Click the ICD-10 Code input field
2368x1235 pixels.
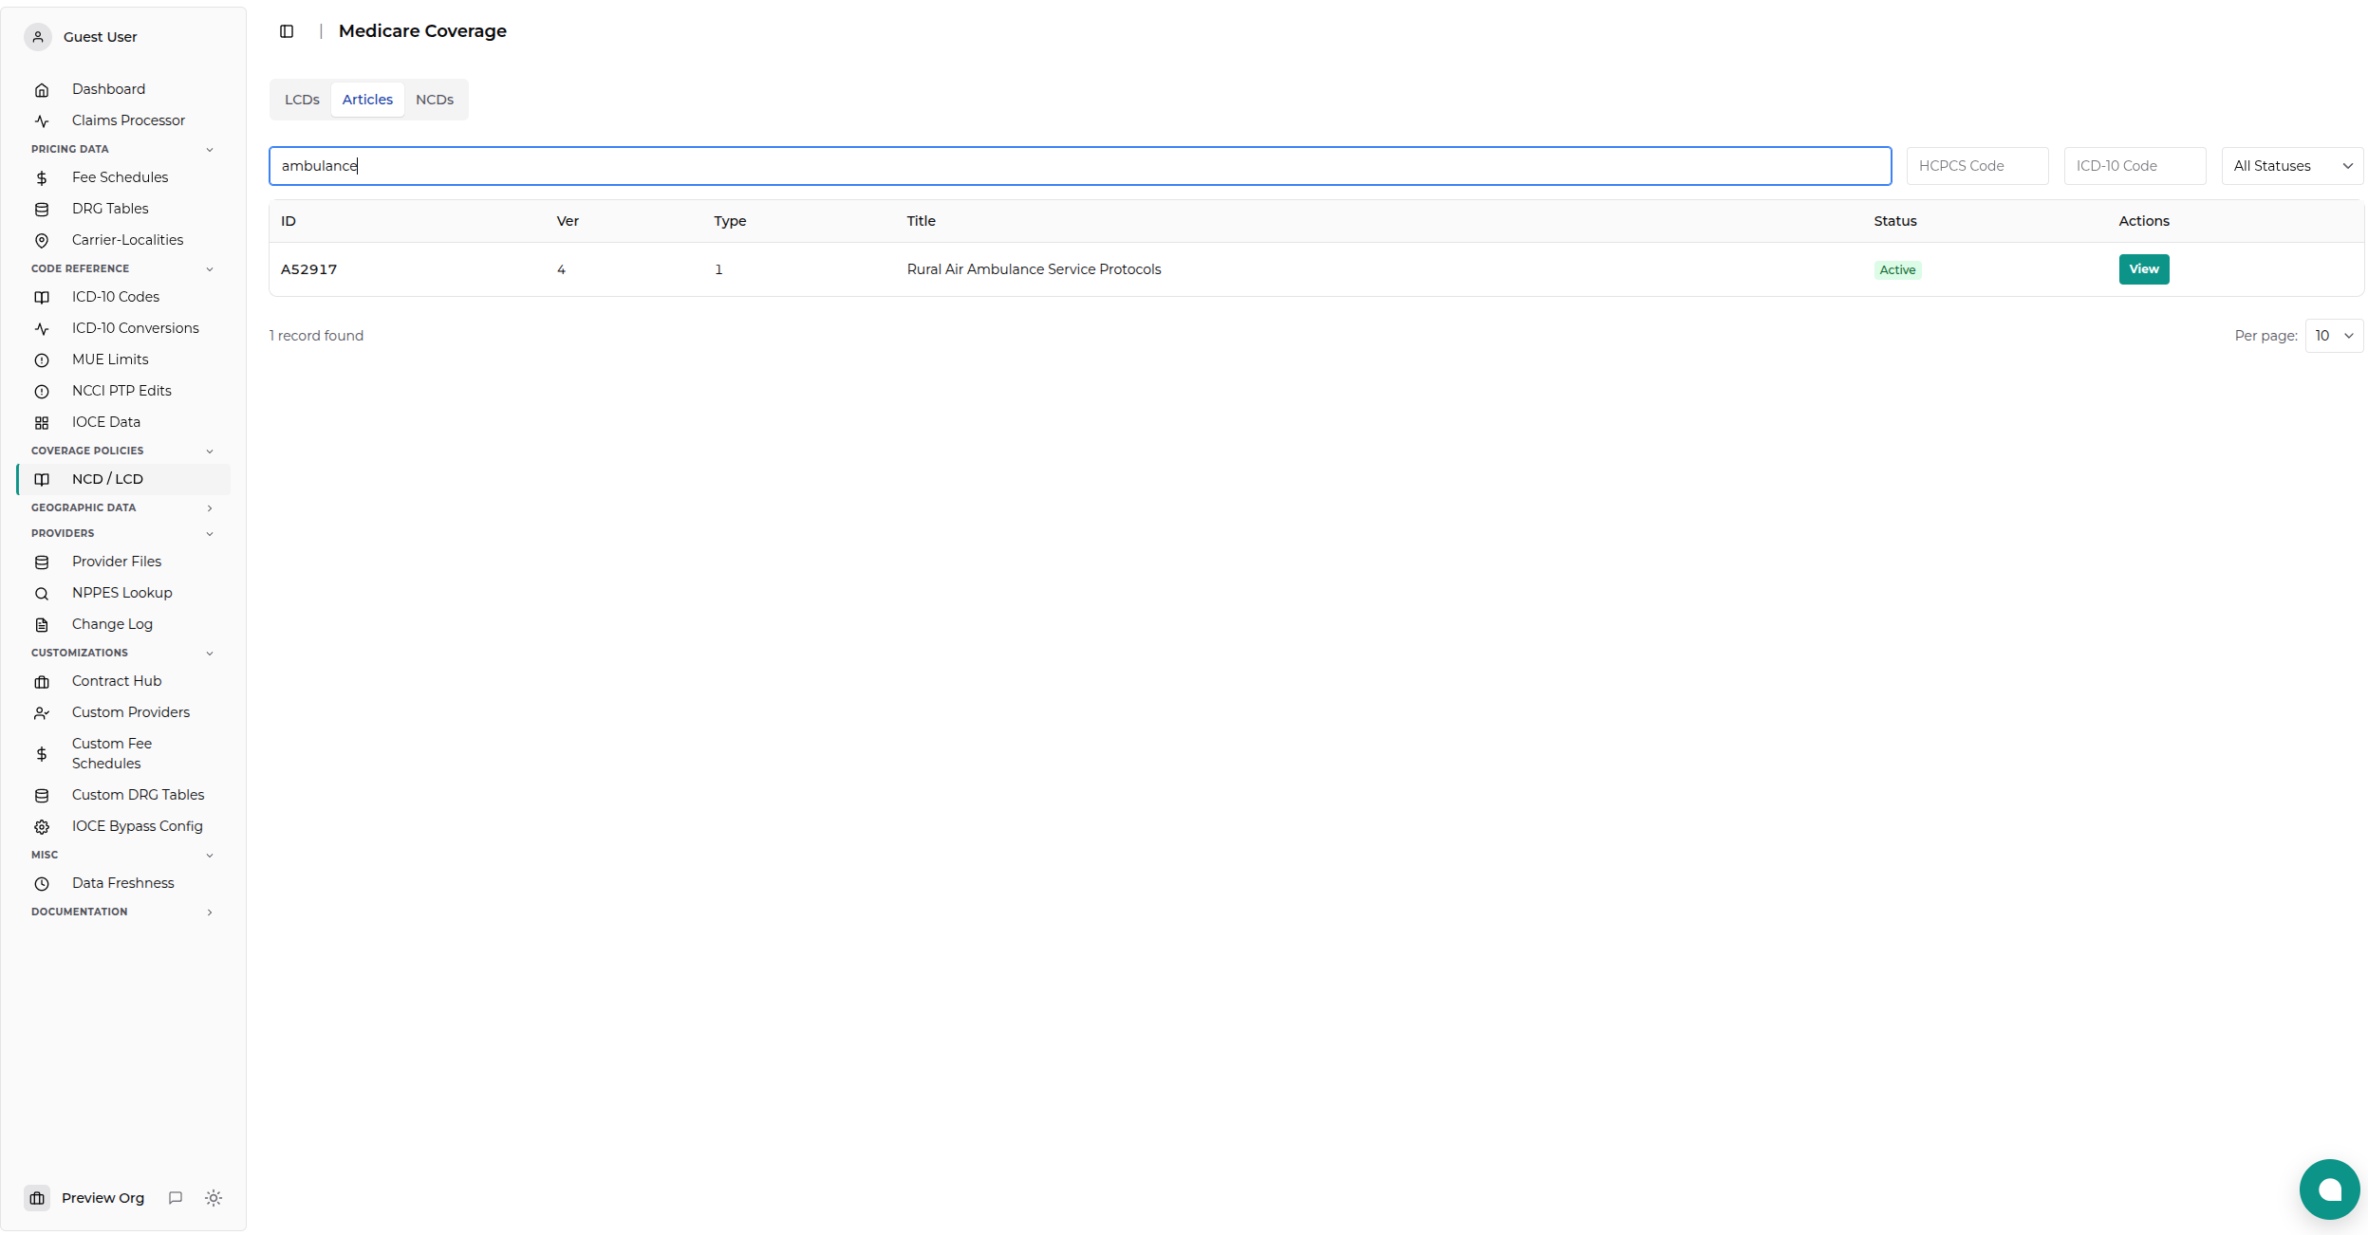point(2135,166)
